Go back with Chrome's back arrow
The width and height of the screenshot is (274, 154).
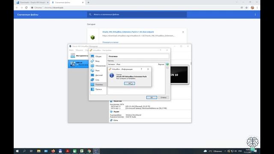click(17, 8)
